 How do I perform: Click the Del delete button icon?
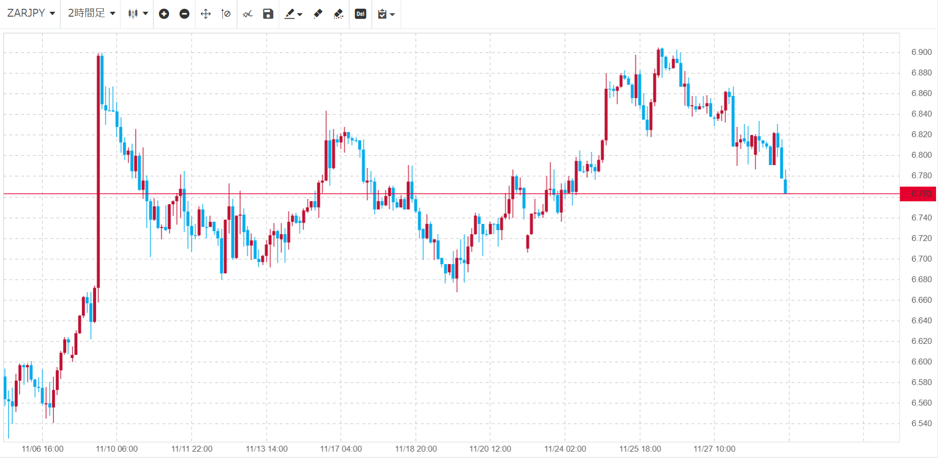pyautogui.click(x=361, y=14)
